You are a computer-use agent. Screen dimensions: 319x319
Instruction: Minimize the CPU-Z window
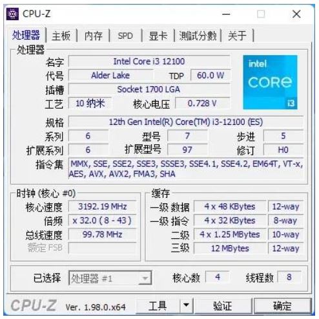coord(226,14)
